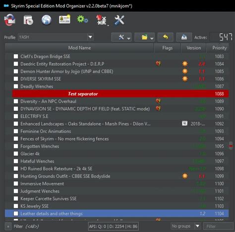Sort by Mod Name column header
The image size is (235, 232).
coord(79,48)
